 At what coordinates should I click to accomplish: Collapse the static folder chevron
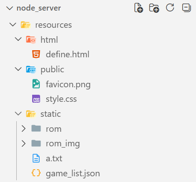(x=18, y=114)
